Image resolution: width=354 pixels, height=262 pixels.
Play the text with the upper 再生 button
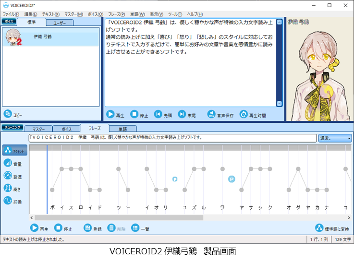click(115, 115)
